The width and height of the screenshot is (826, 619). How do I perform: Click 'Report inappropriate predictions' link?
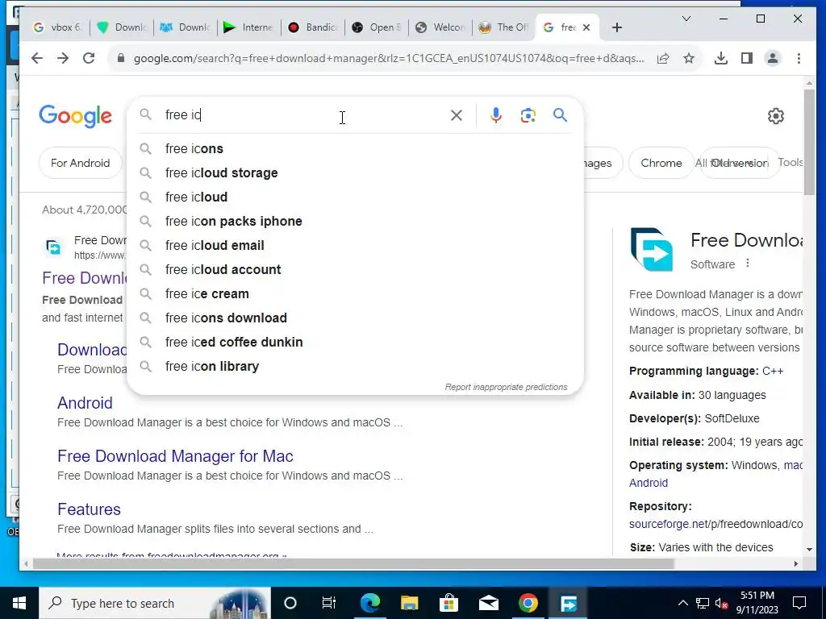506,388
